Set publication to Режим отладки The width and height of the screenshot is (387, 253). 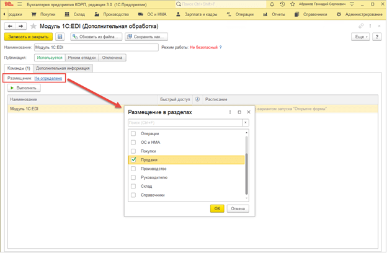(82, 58)
